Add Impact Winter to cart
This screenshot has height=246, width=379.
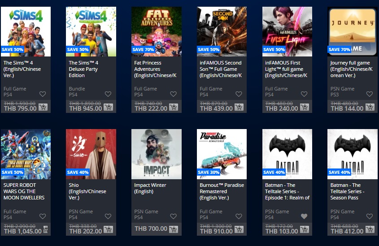click(x=174, y=229)
